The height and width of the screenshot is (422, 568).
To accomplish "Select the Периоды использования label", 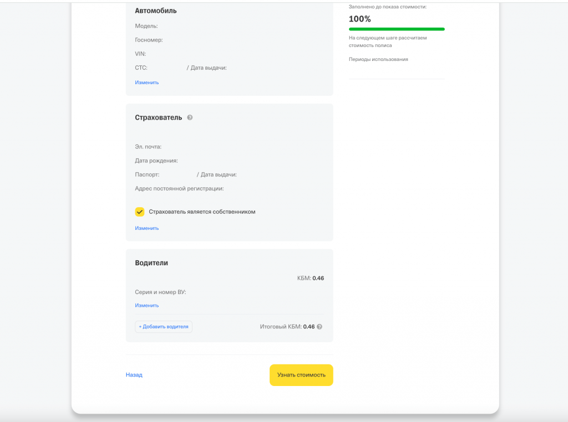I will [378, 59].
